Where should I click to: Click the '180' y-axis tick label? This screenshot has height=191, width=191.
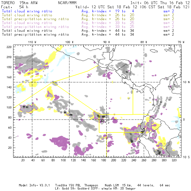click(9, 67)
